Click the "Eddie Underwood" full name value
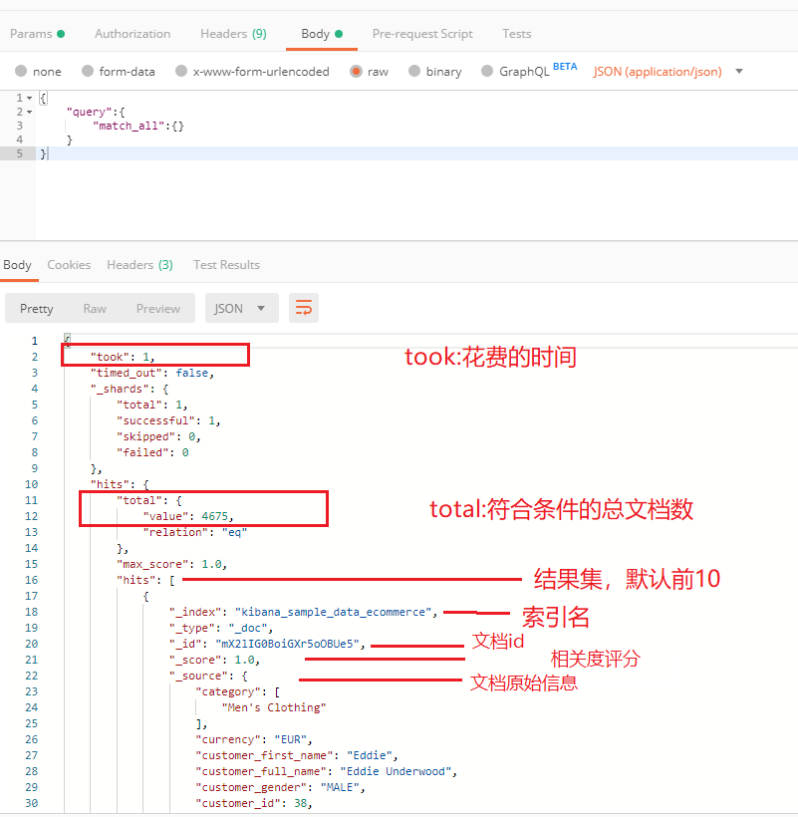The image size is (798, 817). pyautogui.click(x=396, y=772)
